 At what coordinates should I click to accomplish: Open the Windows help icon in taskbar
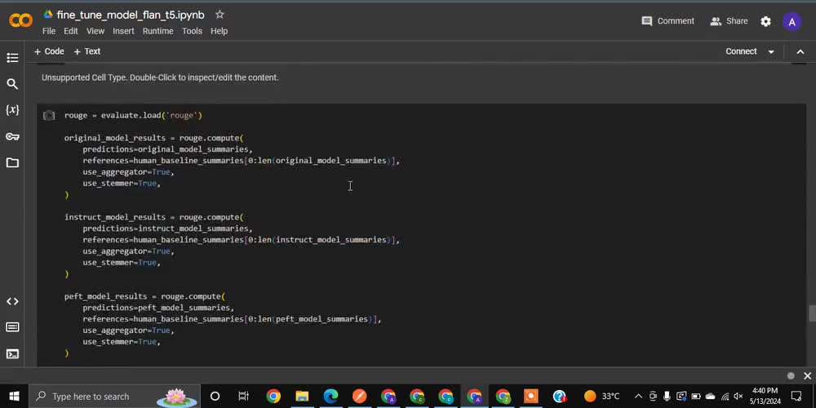click(x=560, y=397)
